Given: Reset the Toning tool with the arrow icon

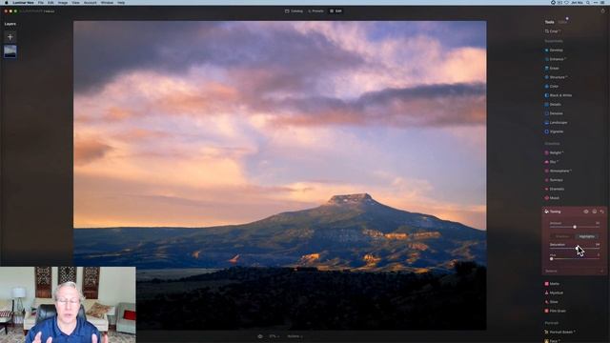Looking at the screenshot, I should [x=601, y=212].
